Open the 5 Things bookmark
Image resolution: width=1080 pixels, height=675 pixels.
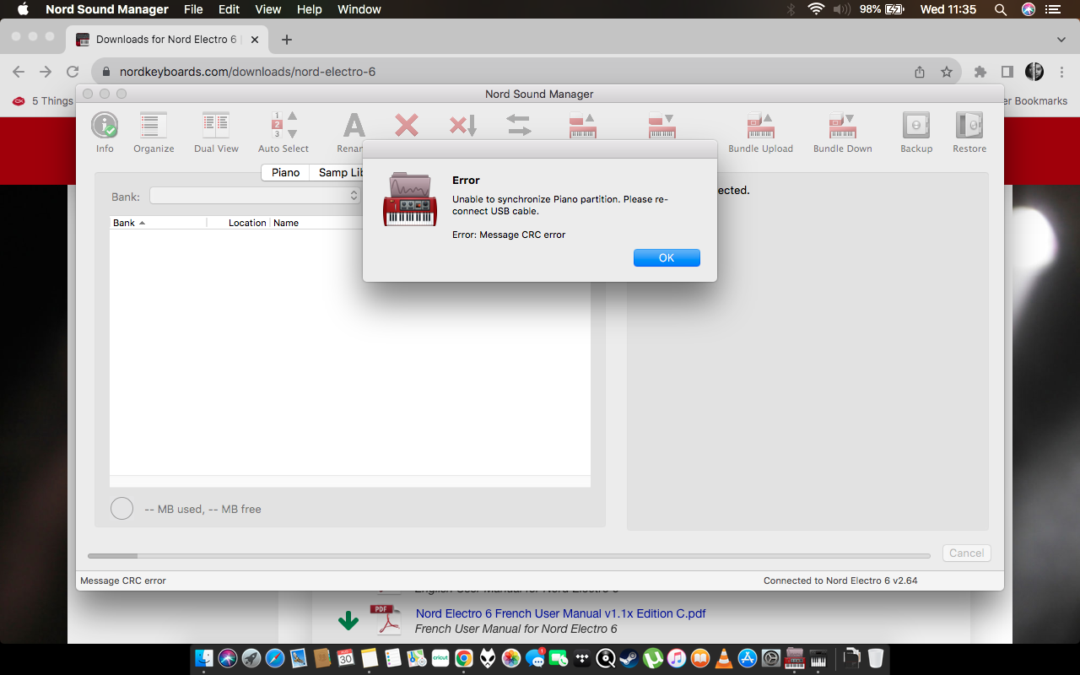(x=43, y=101)
